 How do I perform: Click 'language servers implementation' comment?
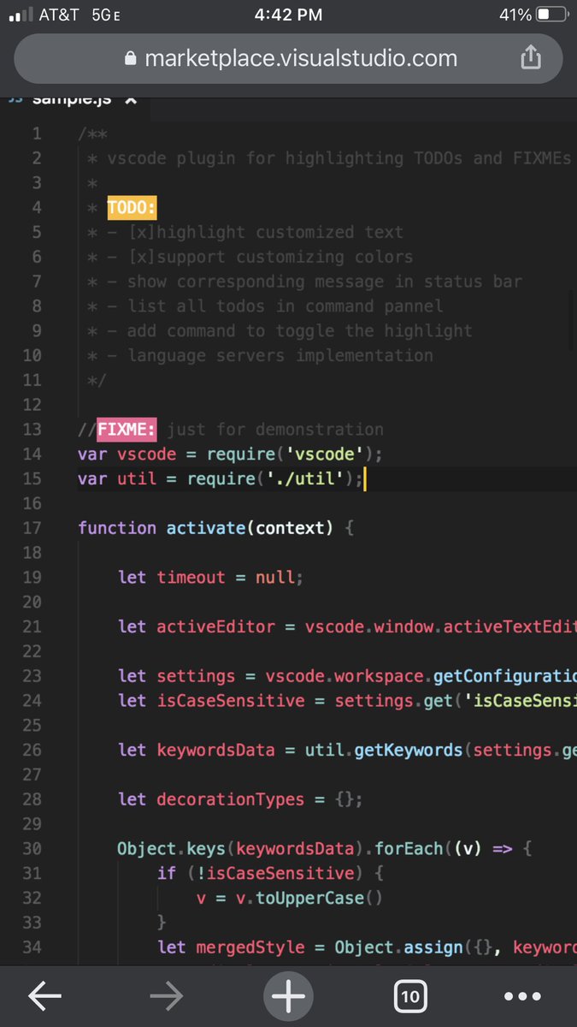[280, 355]
